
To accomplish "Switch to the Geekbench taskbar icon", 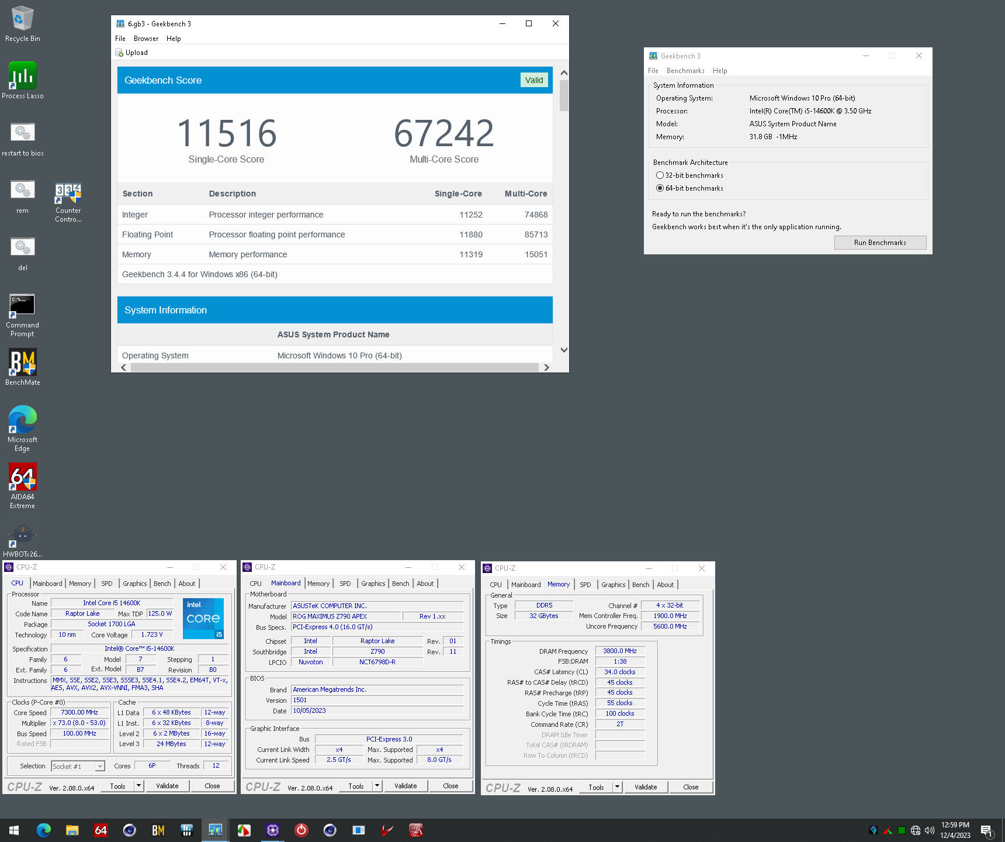I will [215, 830].
